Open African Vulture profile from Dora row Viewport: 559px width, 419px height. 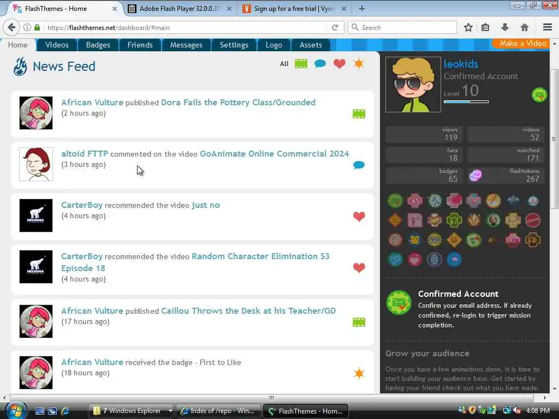coord(92,103)
